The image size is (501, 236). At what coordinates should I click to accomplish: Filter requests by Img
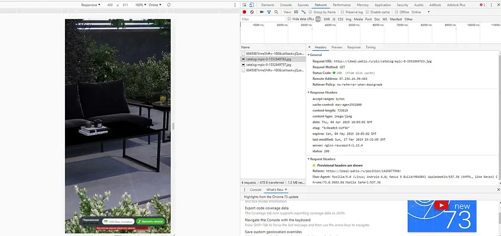pos(349,19)
